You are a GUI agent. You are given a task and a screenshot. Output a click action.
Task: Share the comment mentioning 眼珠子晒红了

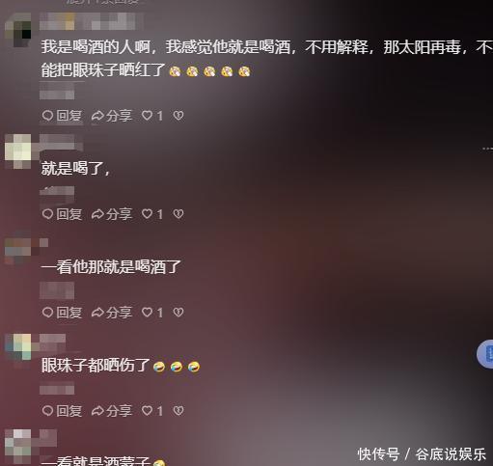pyautogui.click(x=112, y=116)
